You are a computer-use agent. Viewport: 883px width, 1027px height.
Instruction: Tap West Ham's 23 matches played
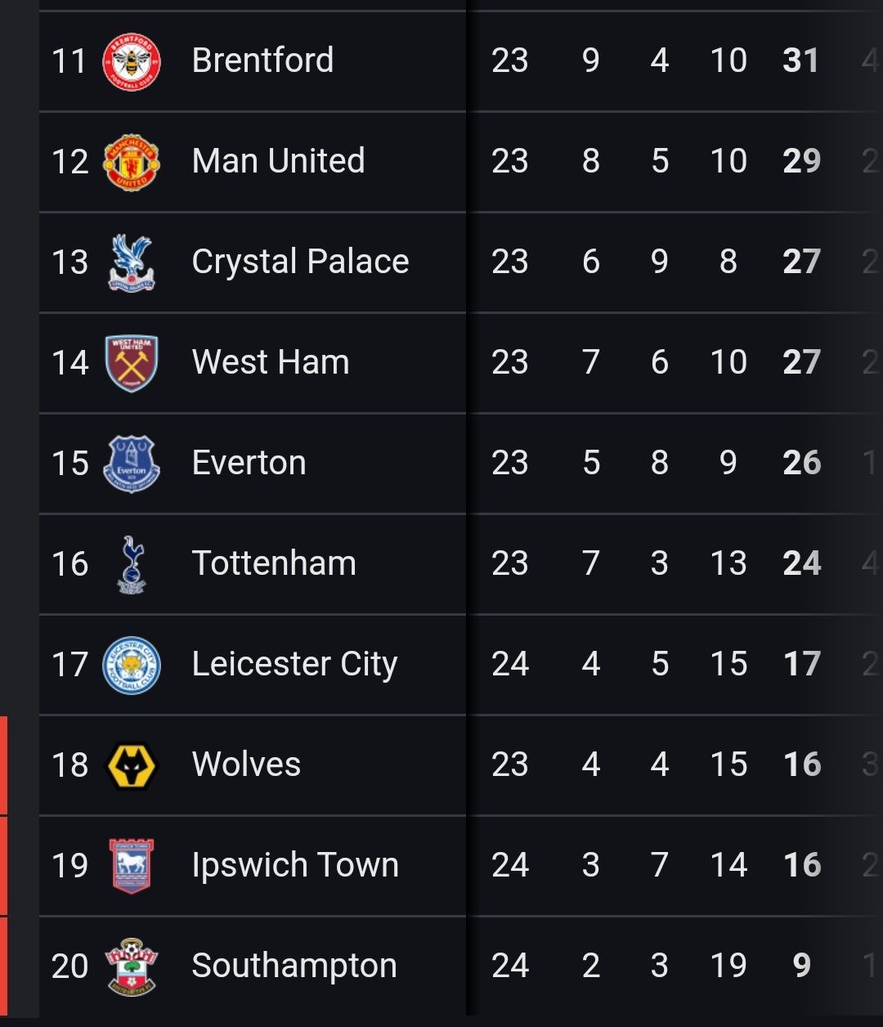(510, 362)
